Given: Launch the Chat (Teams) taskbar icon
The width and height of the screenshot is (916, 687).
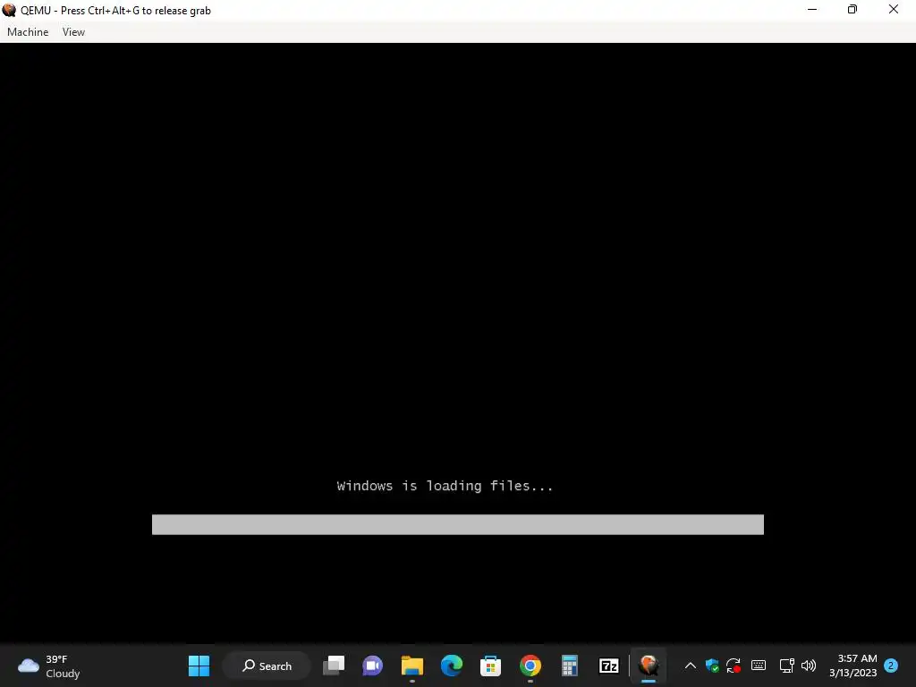Looking at the screenshot, I should click(373, 666).
